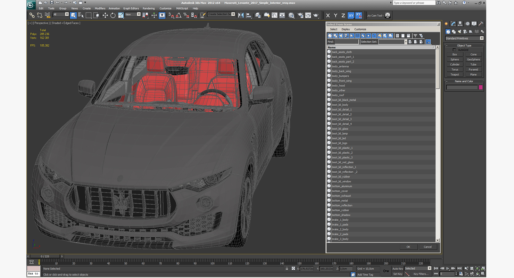Toggle 3D Snaps on main toolbar
The width and height of the screenshot is (514, 278).
click(x=171, y=15)
